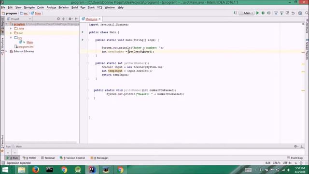Open the Version Control tool window

(x=72, y=158)
